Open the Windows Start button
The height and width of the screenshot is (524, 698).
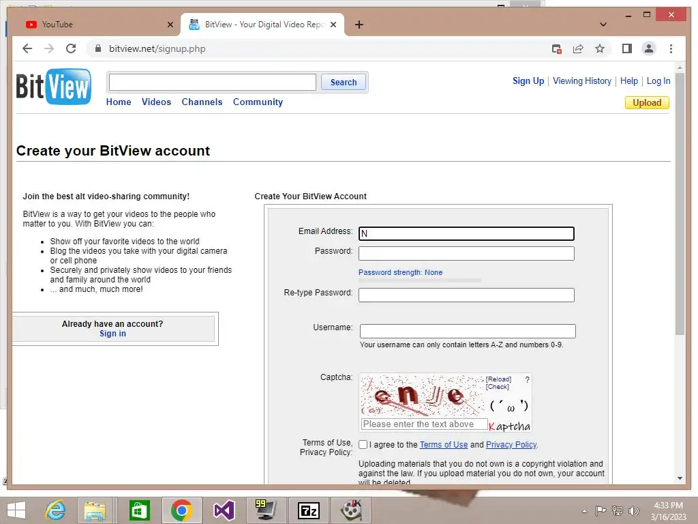(x=16, y=510)
